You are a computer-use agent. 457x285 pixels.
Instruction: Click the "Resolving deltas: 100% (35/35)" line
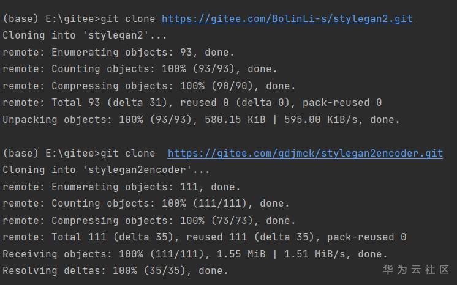coord(115,270)
